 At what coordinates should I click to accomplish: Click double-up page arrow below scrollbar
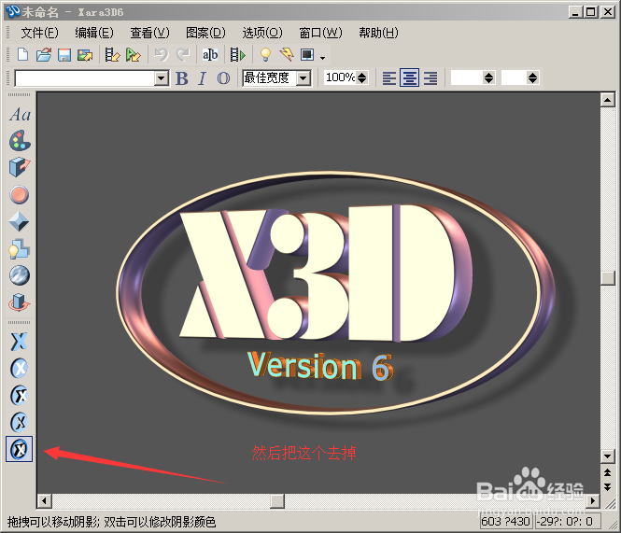pos(607,472)
